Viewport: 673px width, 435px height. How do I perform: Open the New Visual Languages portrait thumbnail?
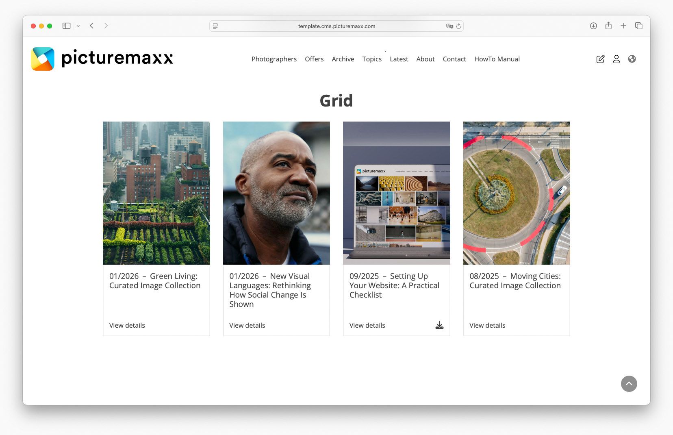pos(276,193)
